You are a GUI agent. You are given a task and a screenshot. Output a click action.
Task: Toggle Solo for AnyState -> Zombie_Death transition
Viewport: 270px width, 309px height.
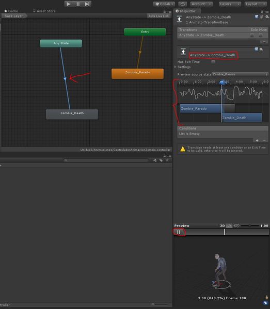pos(252,36)
